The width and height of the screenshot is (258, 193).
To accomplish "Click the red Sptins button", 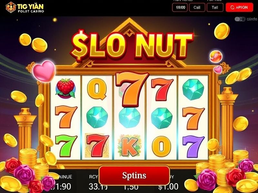I will tap(134, 175).
